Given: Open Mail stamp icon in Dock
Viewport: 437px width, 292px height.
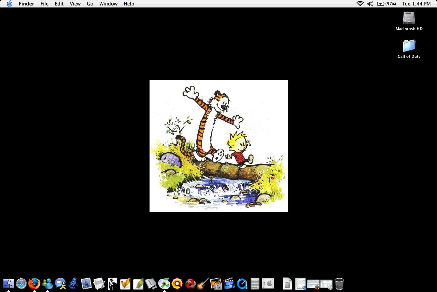Looking at the screenshot, I should point(86,283).
